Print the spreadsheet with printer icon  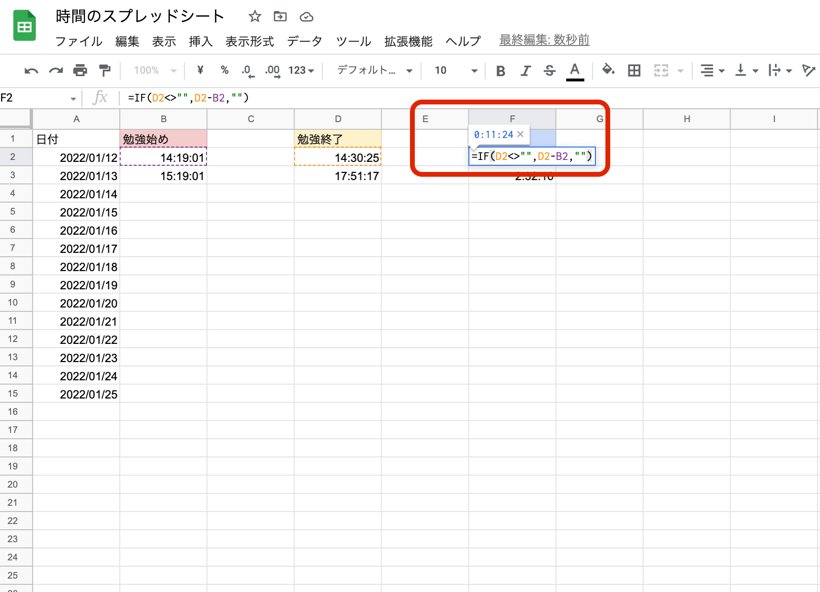click(80, 71)
